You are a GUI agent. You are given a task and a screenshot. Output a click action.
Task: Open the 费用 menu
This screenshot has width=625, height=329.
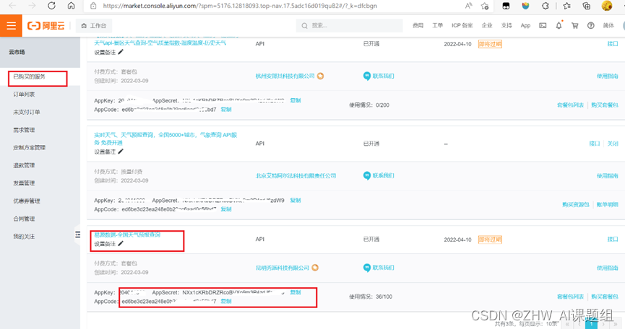point(418,25)
